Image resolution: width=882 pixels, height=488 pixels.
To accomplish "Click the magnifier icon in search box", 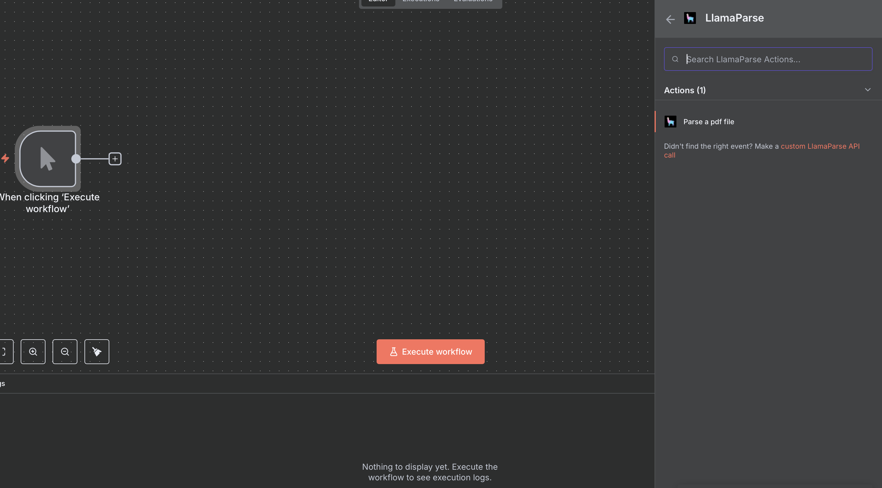I will click(x=675, y=59).
